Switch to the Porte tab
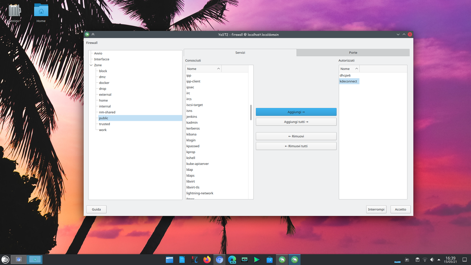This screenshot has height=265, width=471. [x=353, y=52]
